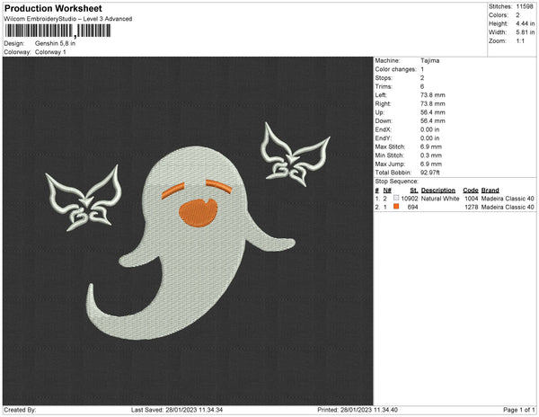The image size is (539, 417).
Task: Click the 'Description' column header
Action: (x=438, y=191)
